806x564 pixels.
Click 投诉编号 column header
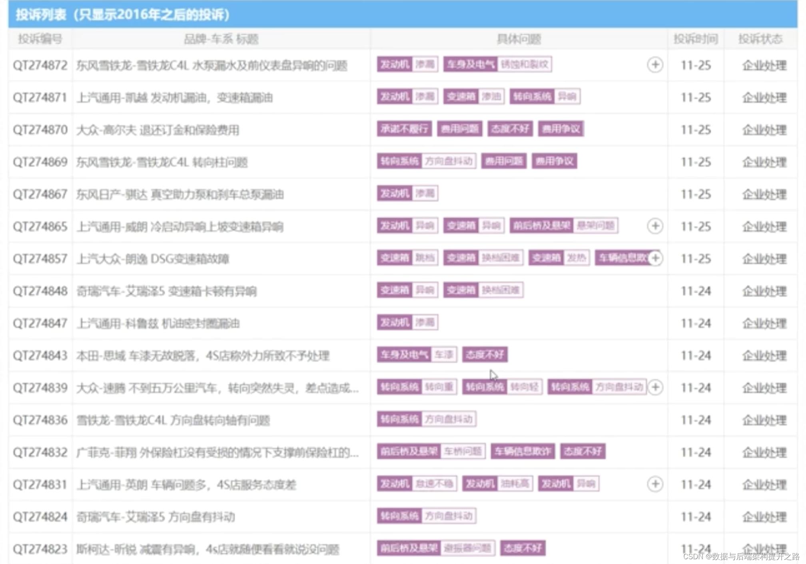coord(40,39)
